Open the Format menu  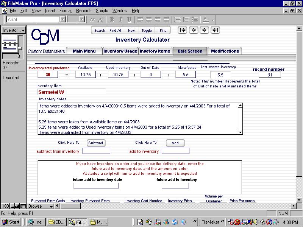[x=66, y=11]
